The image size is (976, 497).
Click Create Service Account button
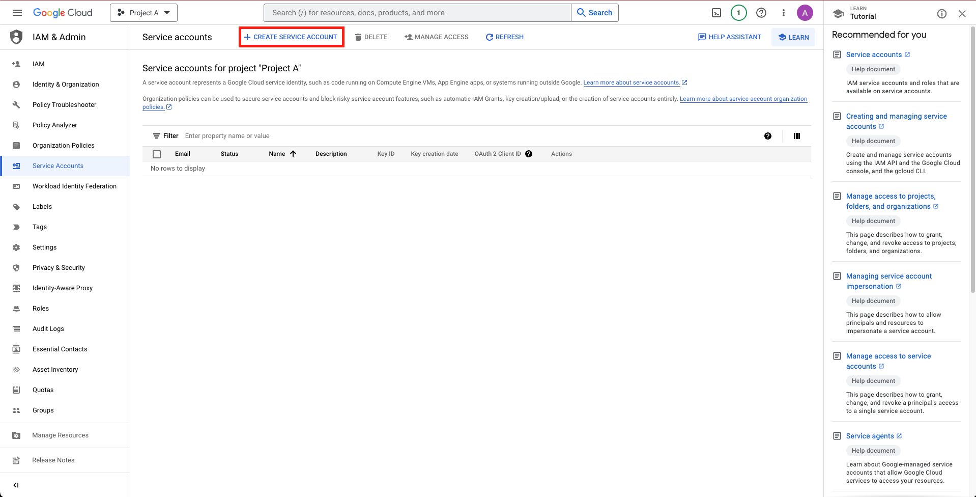click(291, 37)
